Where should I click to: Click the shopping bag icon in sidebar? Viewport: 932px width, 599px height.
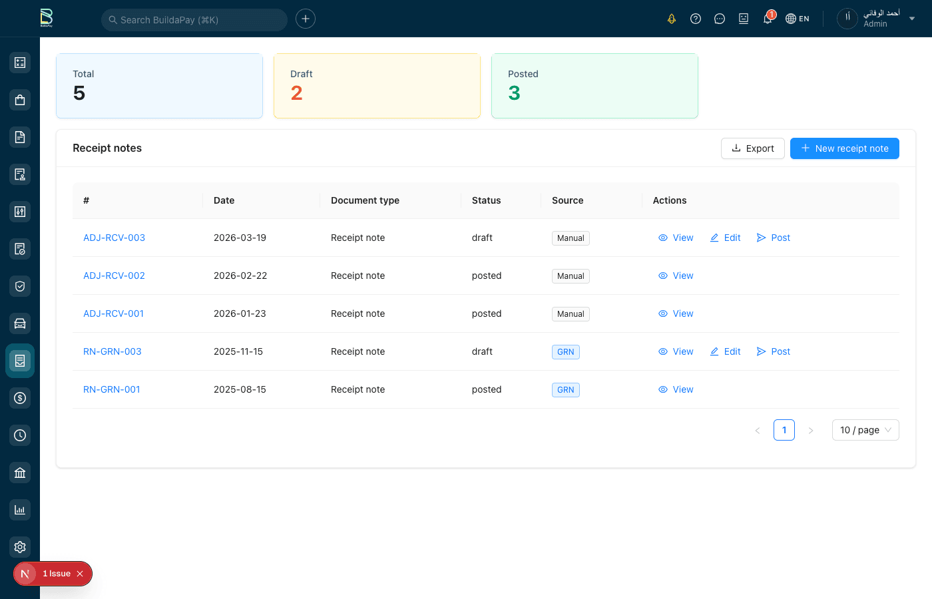point(20,100)
